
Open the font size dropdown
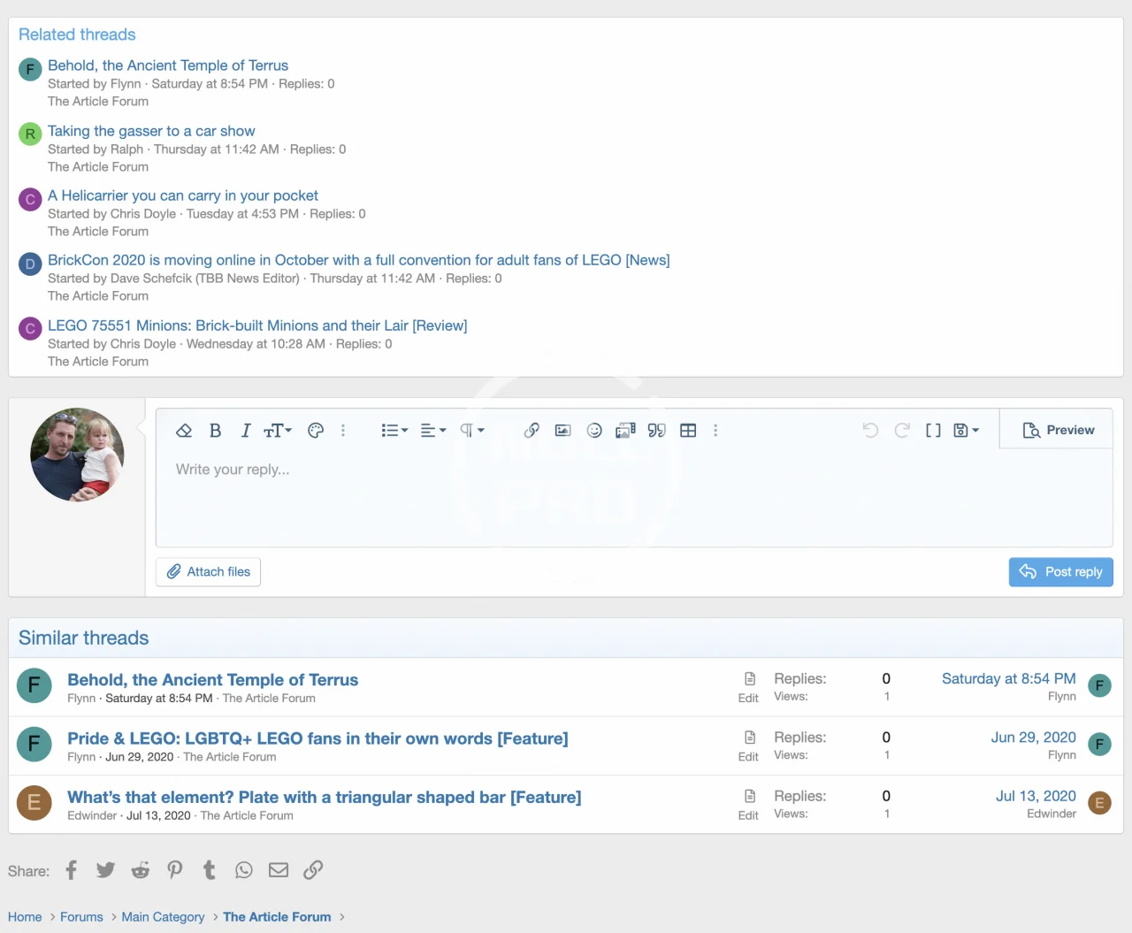278,431
